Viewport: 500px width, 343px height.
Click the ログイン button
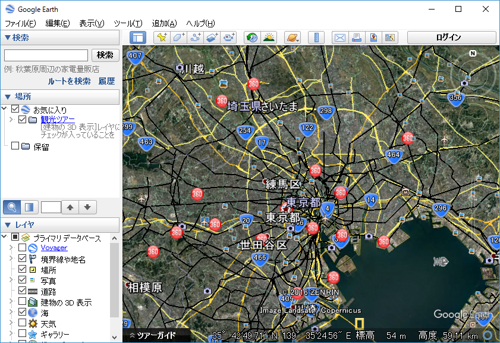tap(451, 38)
